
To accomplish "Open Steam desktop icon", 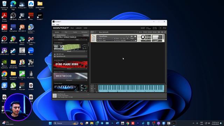I will (x=13, y=51).
